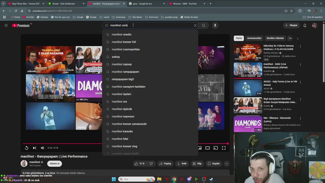Select suggestion 'manifest onedio'
Screen dimensions: 325x183
click(x=150, y=35)
